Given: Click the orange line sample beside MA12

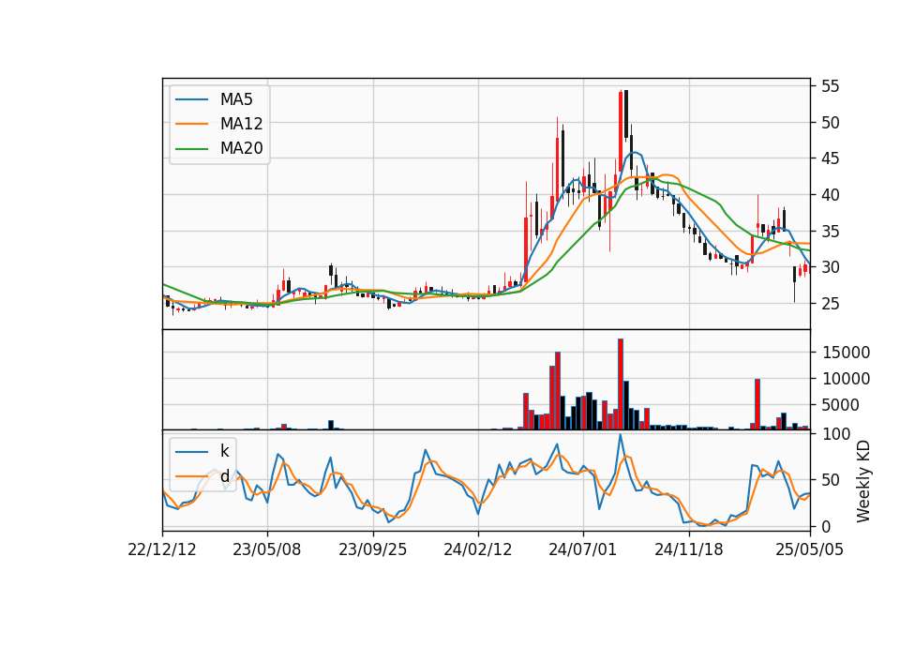Looking at the screenshot, I should click(191, 124).
